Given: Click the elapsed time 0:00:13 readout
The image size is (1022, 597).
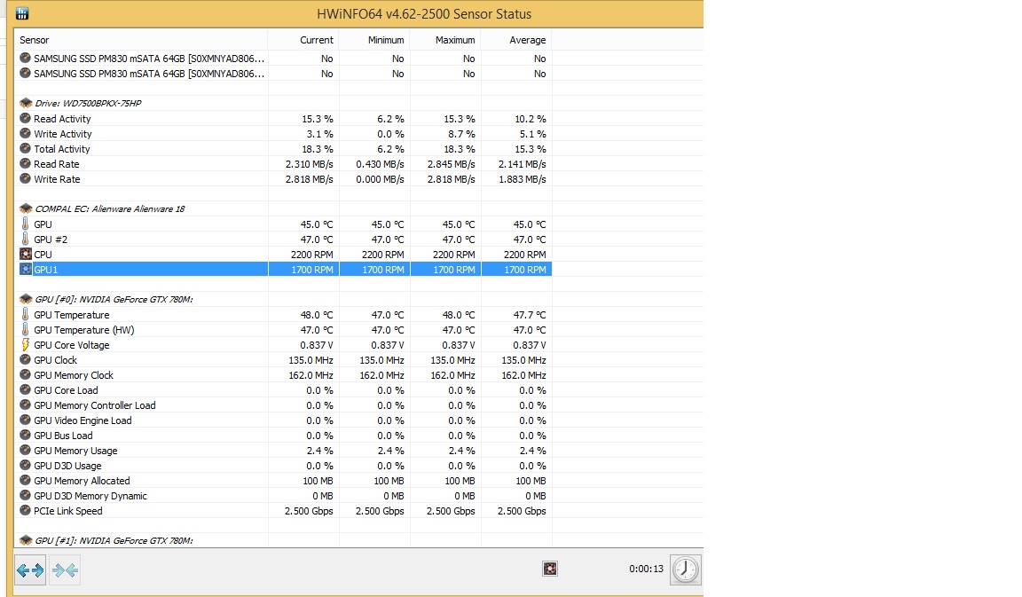Looking at the screenshot, I should tap(646, 569).
